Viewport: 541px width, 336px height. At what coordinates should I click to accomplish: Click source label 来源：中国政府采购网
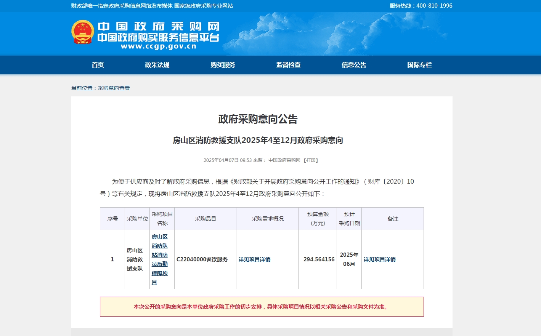277,160
